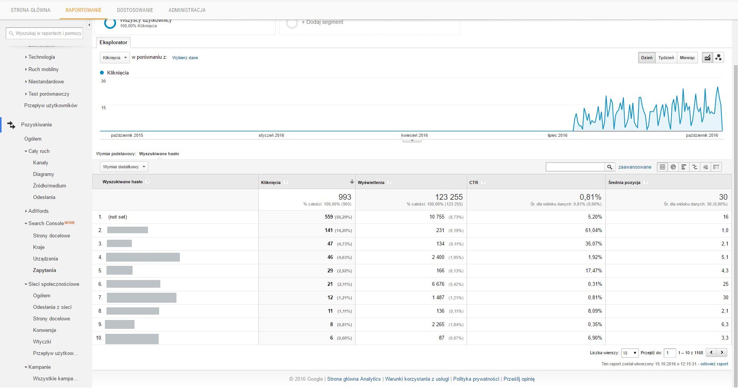Focus the report search field in sidebar
The image size is (738, 388).
tap(45, 33)
